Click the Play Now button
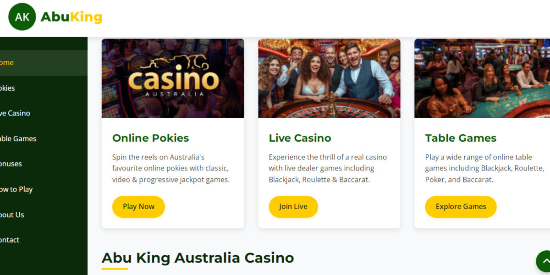 (138, 207)
